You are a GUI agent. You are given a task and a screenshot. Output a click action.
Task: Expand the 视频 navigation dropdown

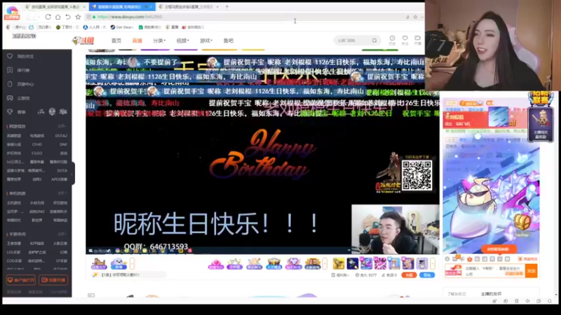coord(182,41)
